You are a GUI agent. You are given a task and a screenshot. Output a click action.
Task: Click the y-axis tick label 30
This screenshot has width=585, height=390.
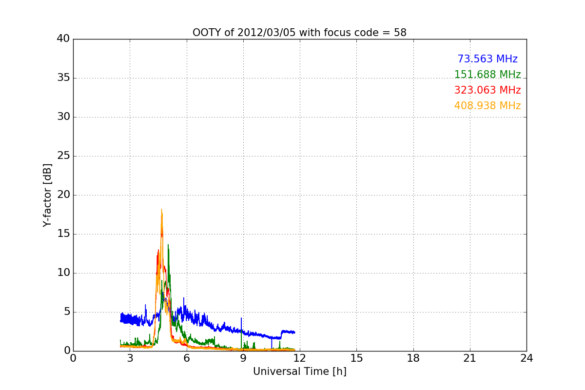point(63,117)
